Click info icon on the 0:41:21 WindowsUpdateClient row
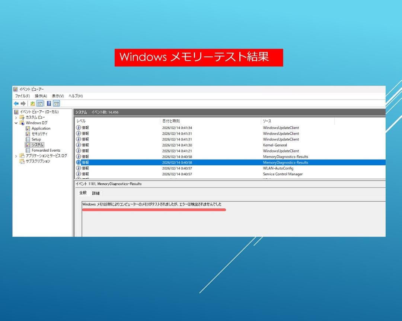The width and height of the screenshot is (402, 321). click(x=79, y=151)
